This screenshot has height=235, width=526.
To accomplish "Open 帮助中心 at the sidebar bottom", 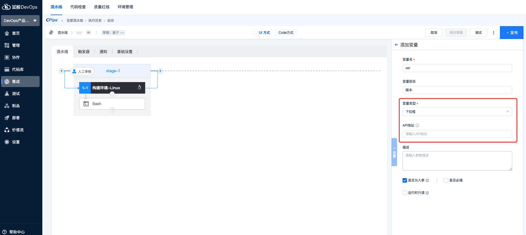I will coord(14,232).
